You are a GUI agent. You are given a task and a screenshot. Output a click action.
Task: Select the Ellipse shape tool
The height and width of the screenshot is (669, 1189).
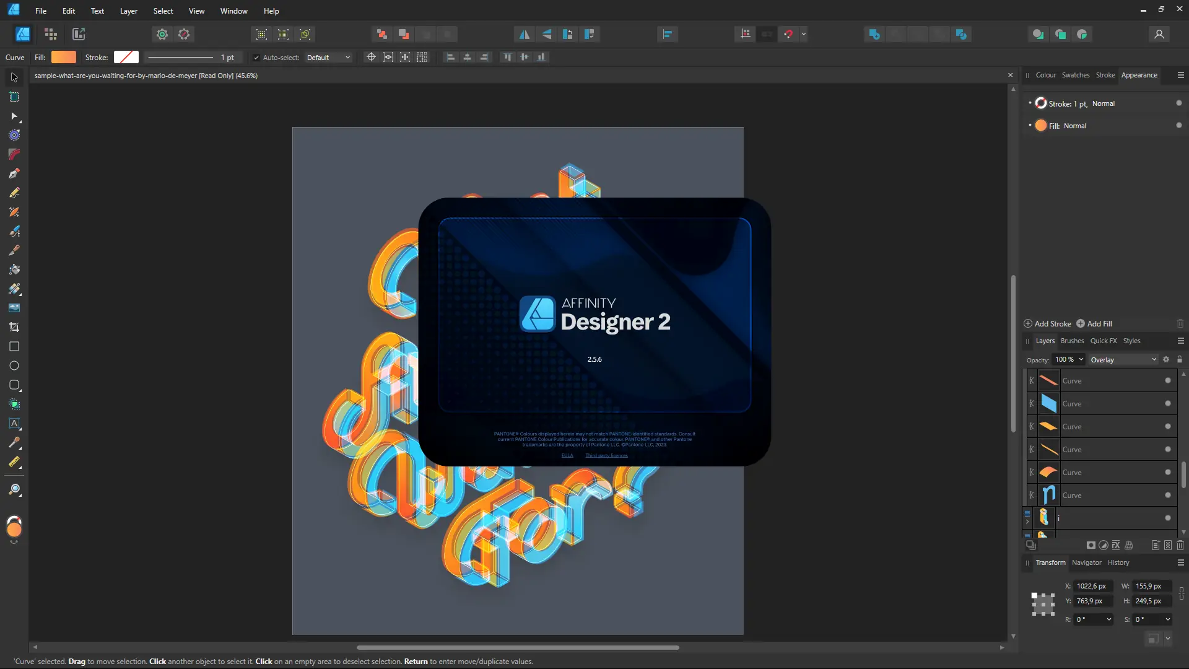(14, 365)
